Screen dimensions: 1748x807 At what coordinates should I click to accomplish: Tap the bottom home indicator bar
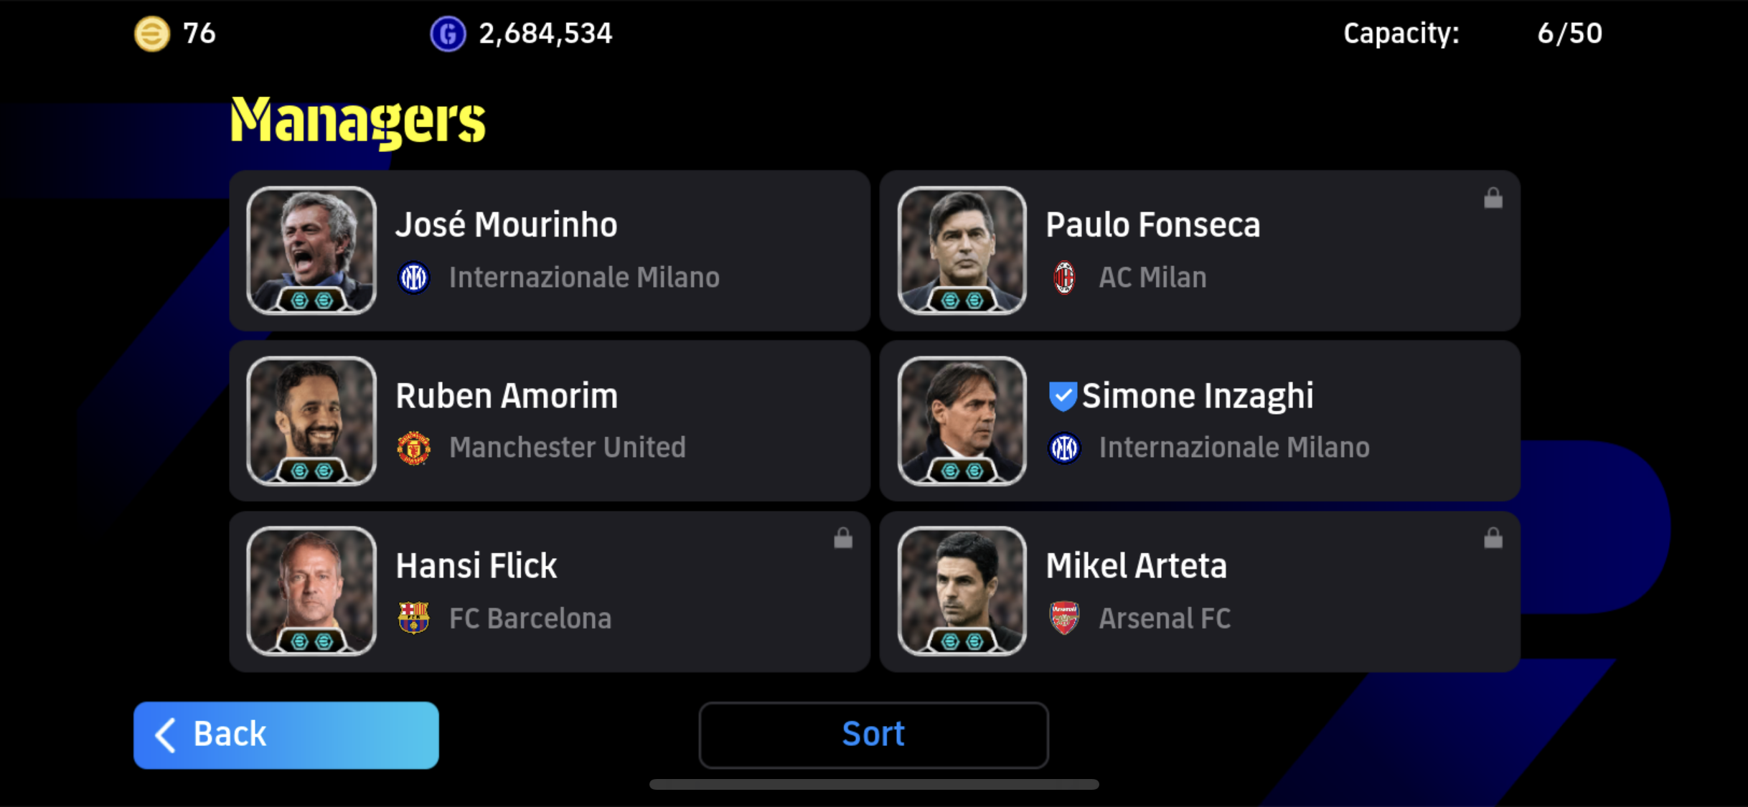[x=873, y=785]
